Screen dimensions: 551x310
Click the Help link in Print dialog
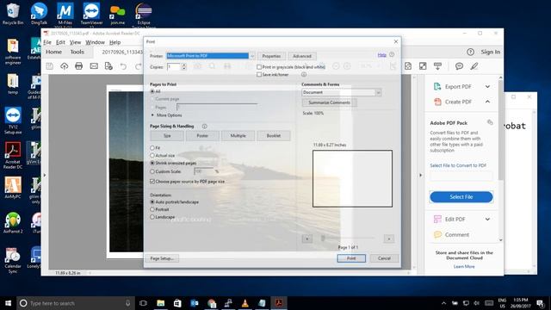coord(382,55)
